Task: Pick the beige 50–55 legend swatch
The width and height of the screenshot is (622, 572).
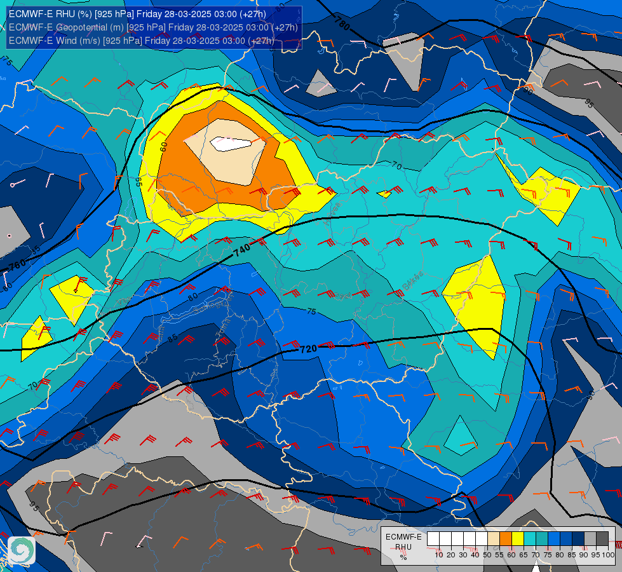Action: pyautogui.click(x=494, y=539)
